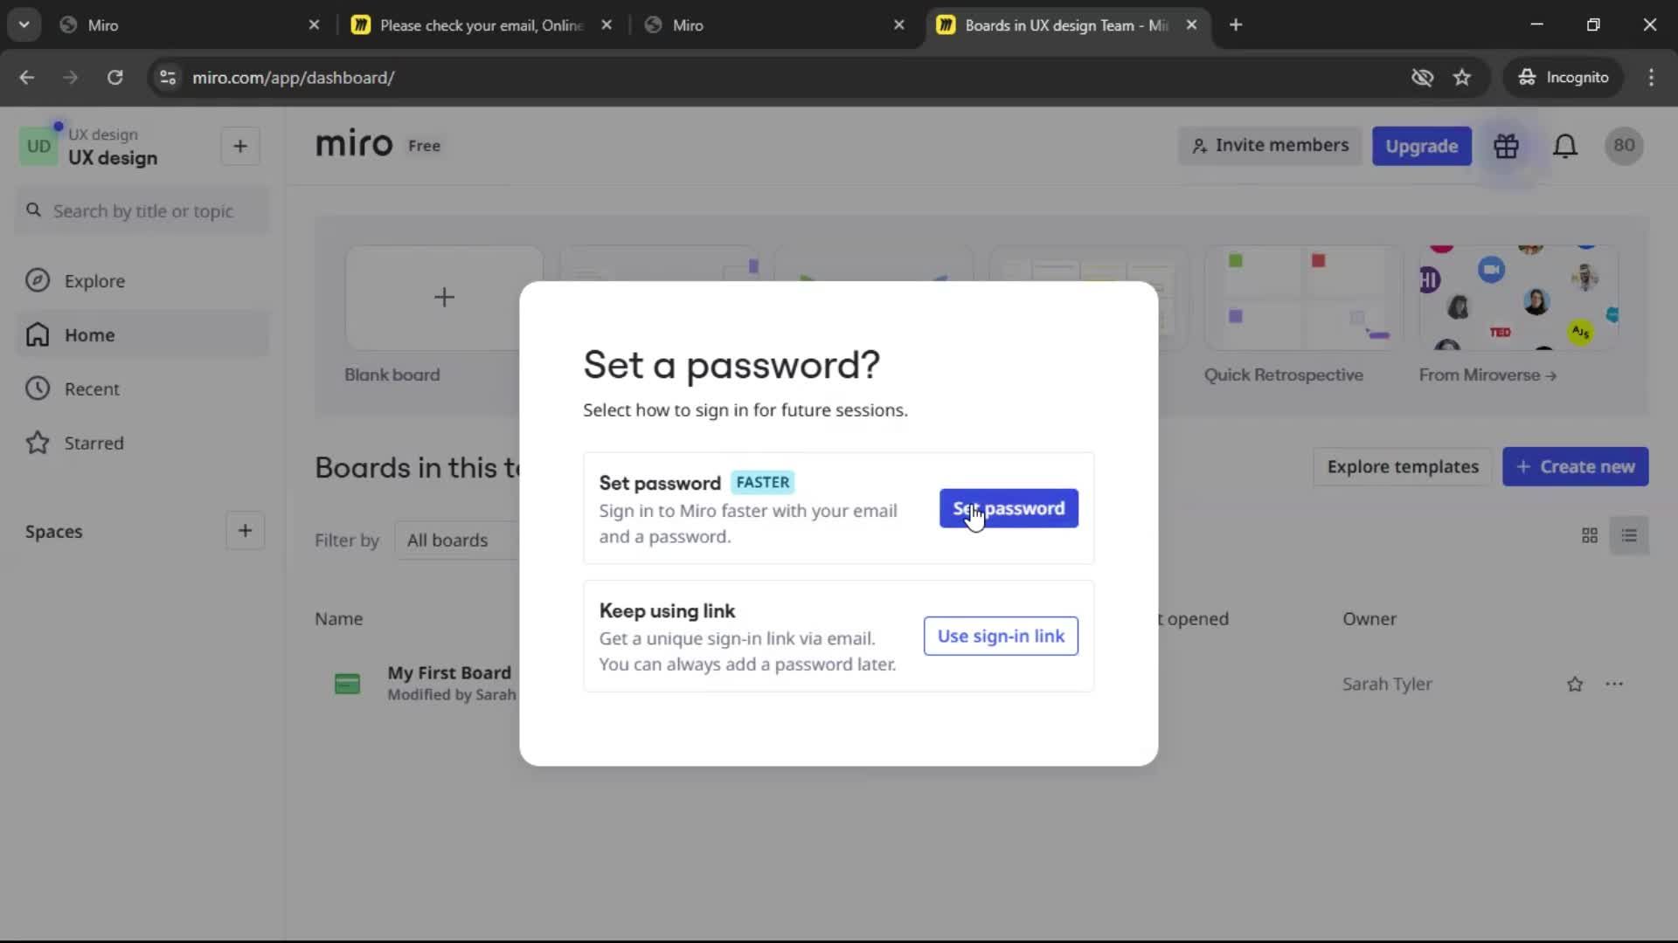Open Recent in the sidebar
This screenshot has width=1678, height=943.
tap(142, 389)
